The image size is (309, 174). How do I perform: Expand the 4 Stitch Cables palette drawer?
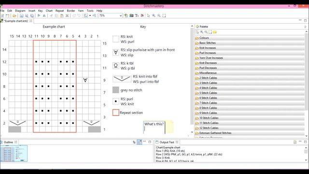tap(250, 88)
